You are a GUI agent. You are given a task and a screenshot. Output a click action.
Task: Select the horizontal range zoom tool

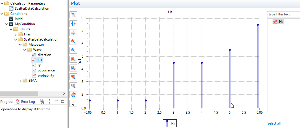73,23
